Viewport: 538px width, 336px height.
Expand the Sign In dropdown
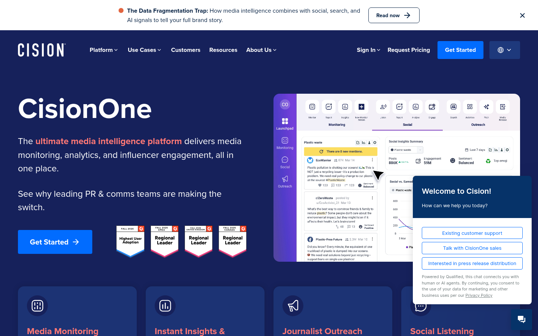368,50
